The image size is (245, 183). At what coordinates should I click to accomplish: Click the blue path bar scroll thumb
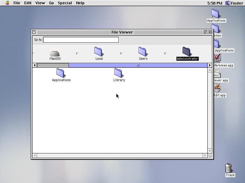click(138, 65)
